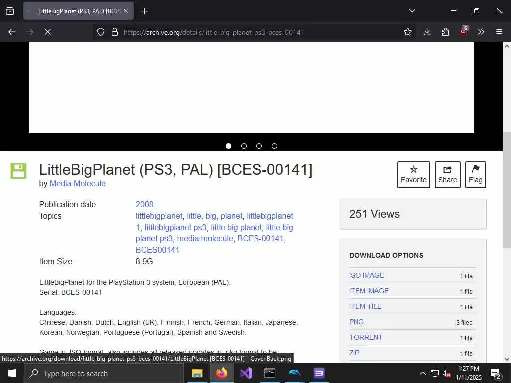This screenshot has height=383, width=511.
Task: Show hidden system tray icons
Action: [422, 373]
